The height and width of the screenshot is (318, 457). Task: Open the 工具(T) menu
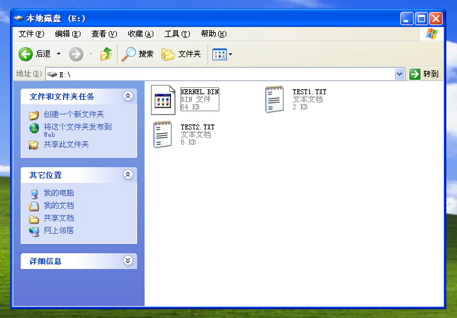177,34
